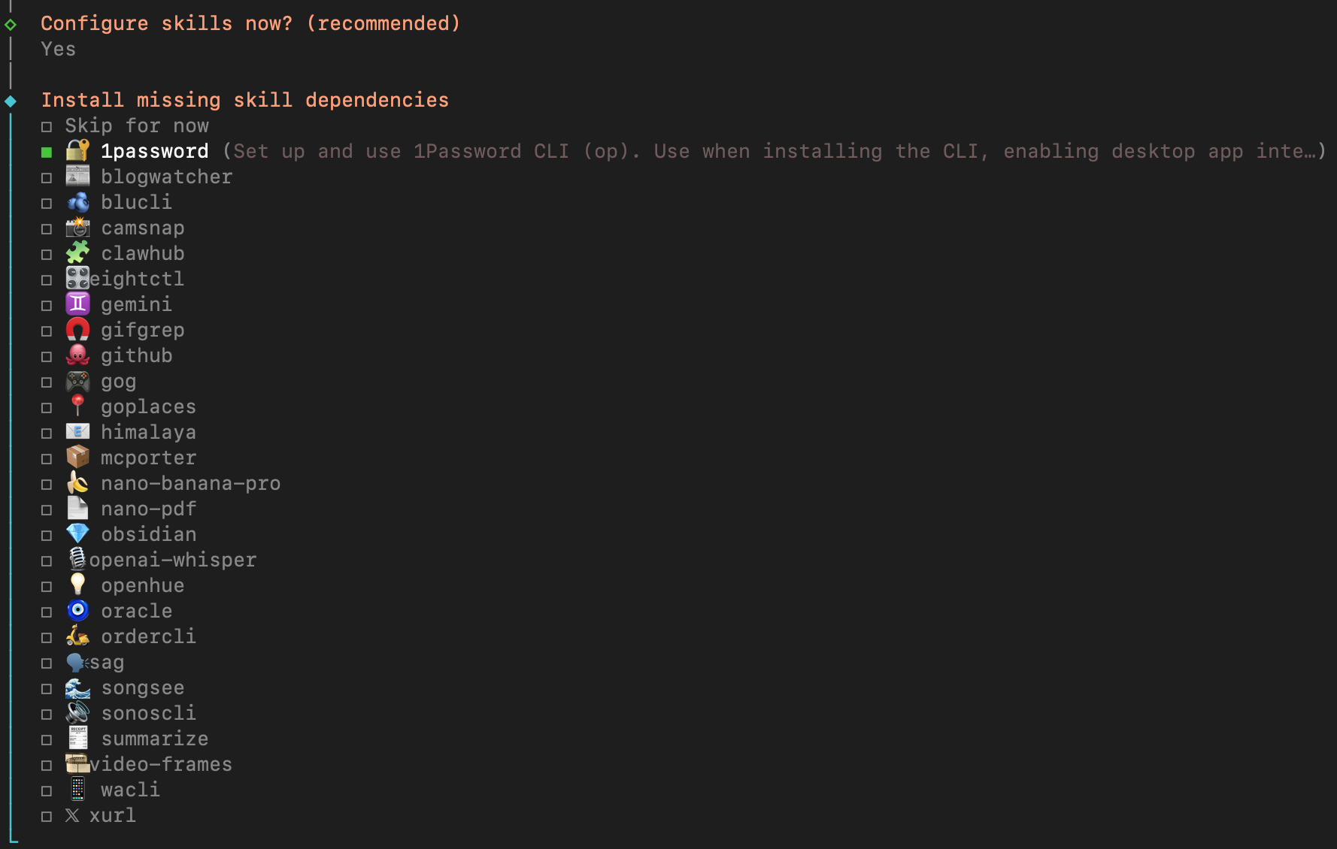Image resolution: width=1337 pixels, height=849 pixels.
Task: Click the video-frames skill name
Action: [161, 764]
